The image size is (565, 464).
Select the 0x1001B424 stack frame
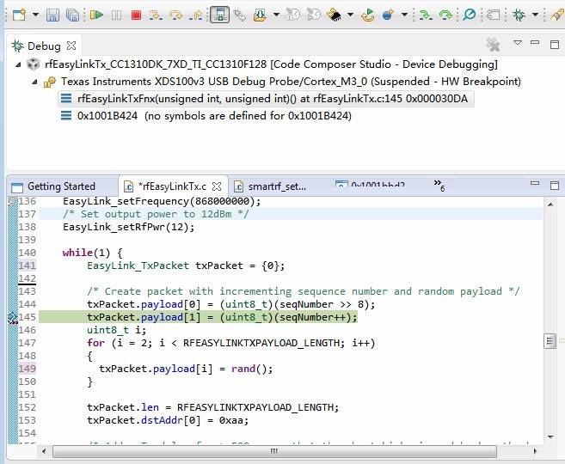tap(206, 116)
